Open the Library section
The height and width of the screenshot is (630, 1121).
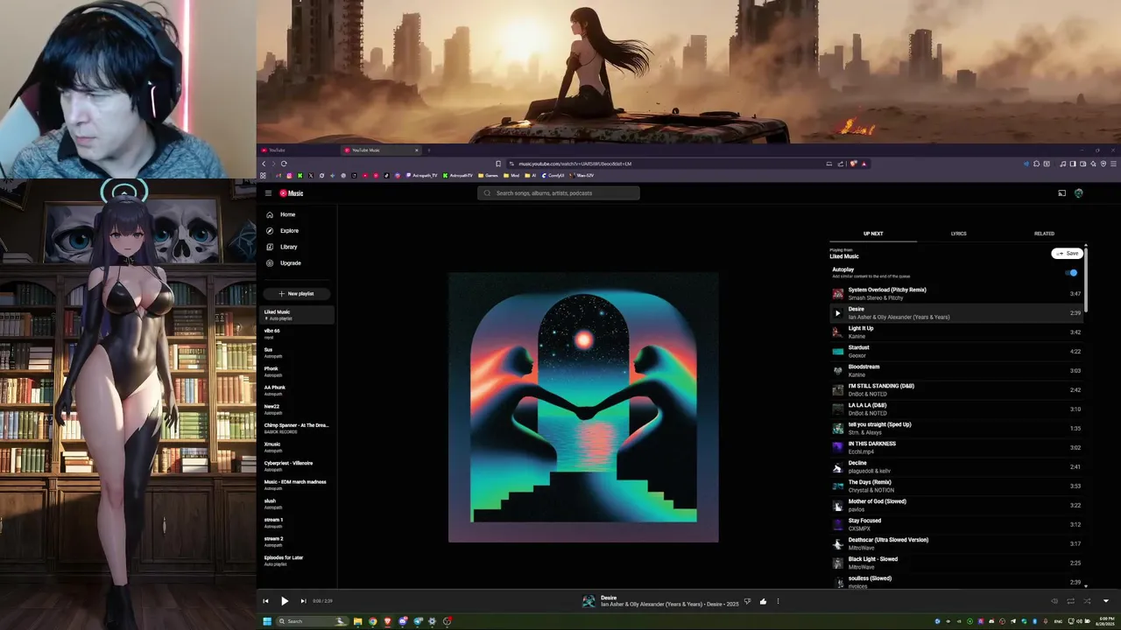297,247
